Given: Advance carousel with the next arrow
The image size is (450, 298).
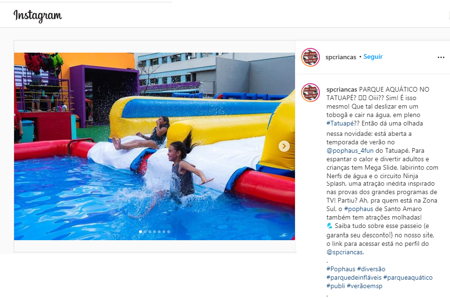Looking at the screenshot, I should [x=284, y=146].
